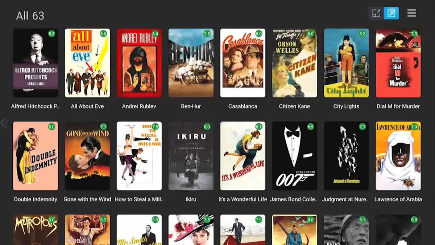Open How to Steal a Million poster
The width and height of the screenshot is (435, 245).
tap(139, 156)
